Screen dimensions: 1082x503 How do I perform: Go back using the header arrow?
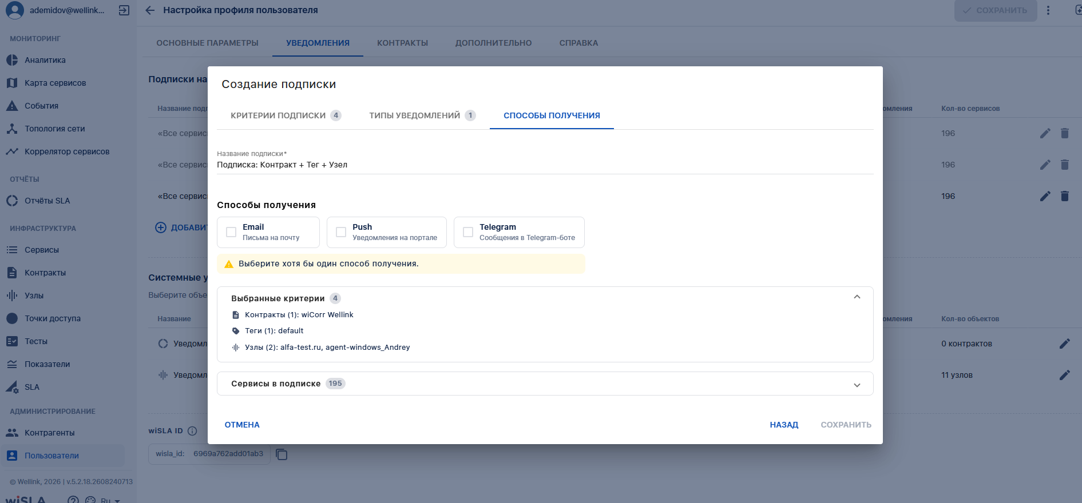point(150,10)
